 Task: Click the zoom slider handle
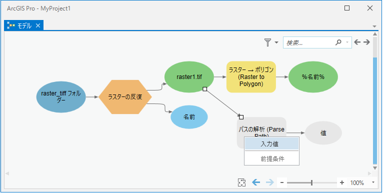point(311,182)
